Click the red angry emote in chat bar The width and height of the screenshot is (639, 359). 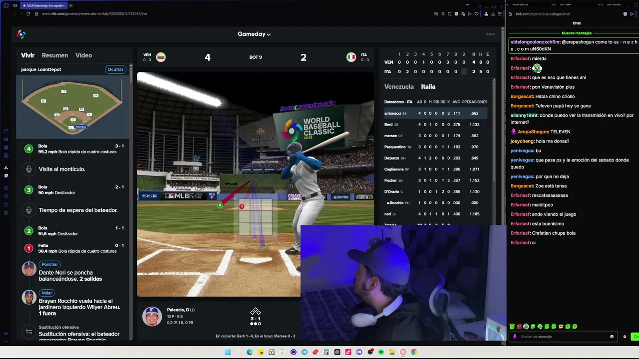click(x=519, y=327)
